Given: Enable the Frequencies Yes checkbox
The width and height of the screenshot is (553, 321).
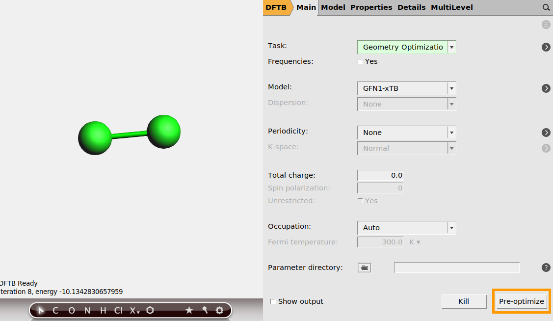Looking at the screenshot, I should (360, 61).
